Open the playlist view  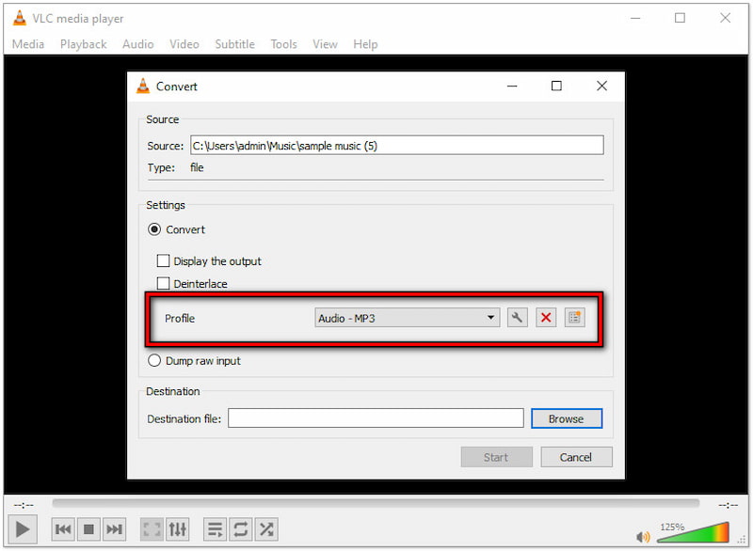[215, 529]
